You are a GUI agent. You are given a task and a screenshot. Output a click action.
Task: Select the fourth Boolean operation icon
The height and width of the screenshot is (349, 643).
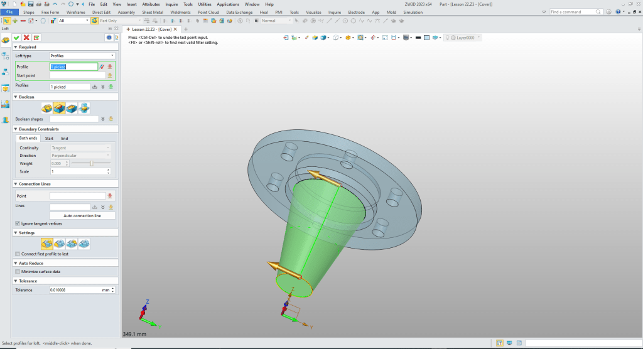pos(84,108)
